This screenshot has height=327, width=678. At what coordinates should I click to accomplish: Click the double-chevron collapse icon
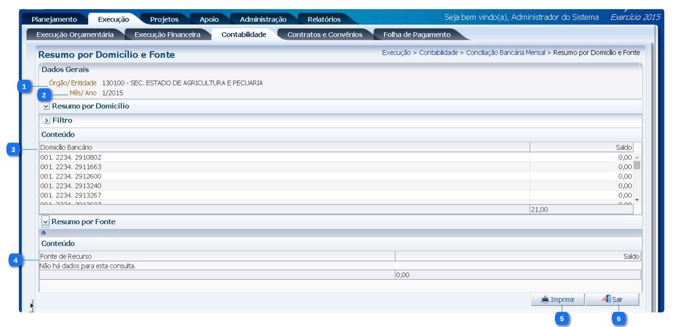[44, 233]
